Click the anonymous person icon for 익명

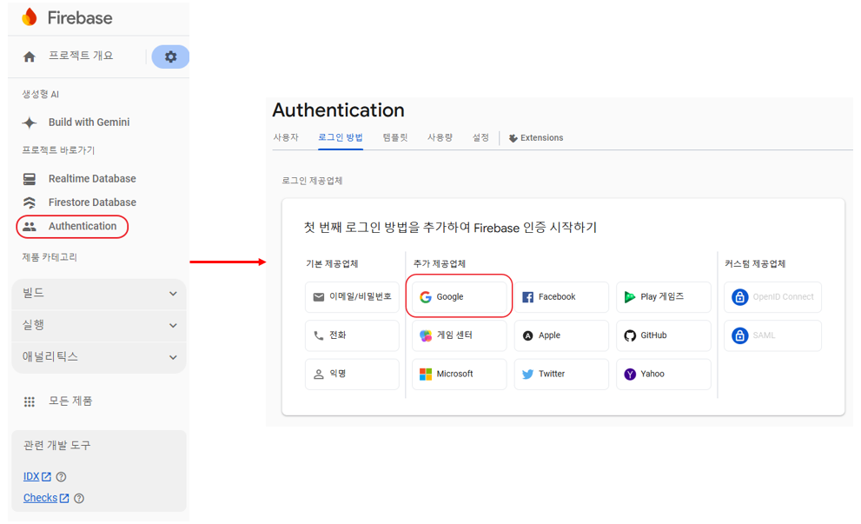coord(319,374)
